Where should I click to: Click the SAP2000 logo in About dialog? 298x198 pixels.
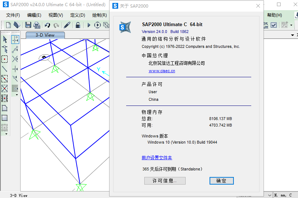125,27
